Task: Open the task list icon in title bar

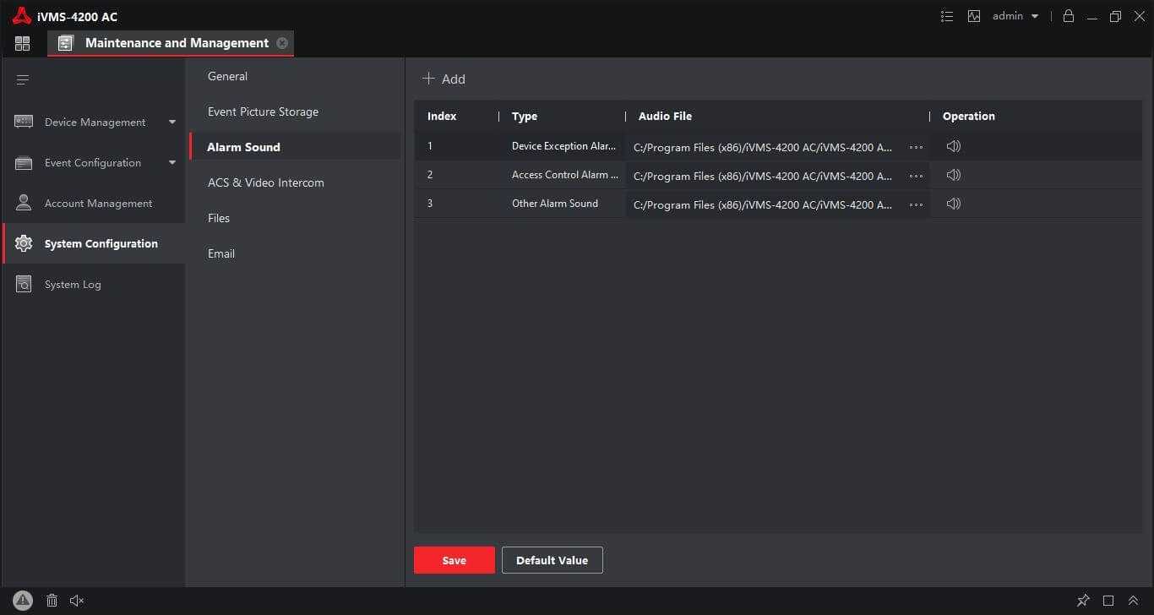Action: pyautogui.click(x=947, y=16)
